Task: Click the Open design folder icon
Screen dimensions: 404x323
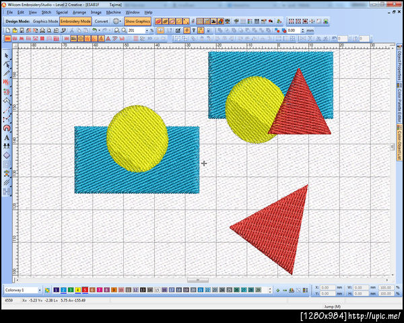Action: point(15,30)
